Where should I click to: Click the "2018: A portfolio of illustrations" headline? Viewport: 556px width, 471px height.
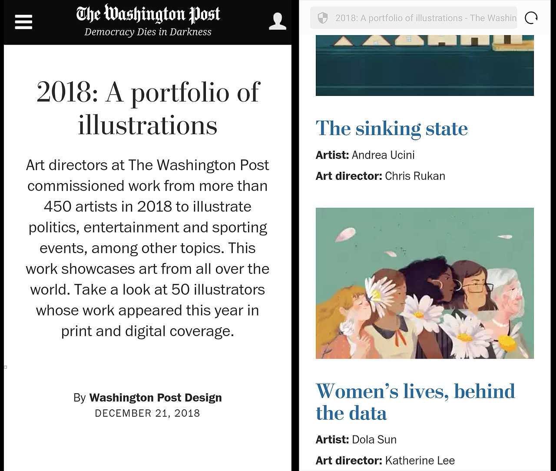point(148,109)
